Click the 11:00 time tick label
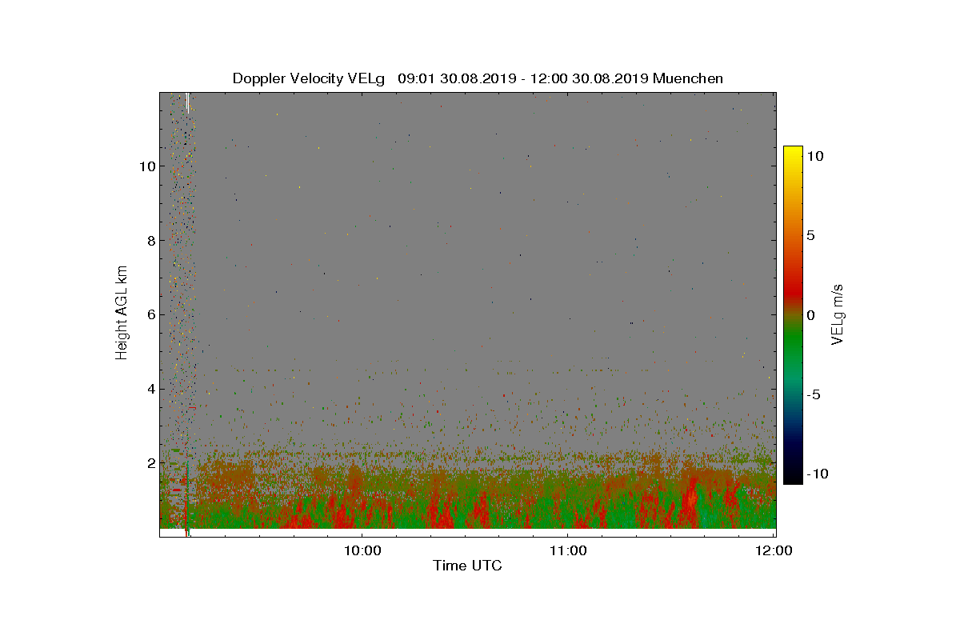 (567, 550)
